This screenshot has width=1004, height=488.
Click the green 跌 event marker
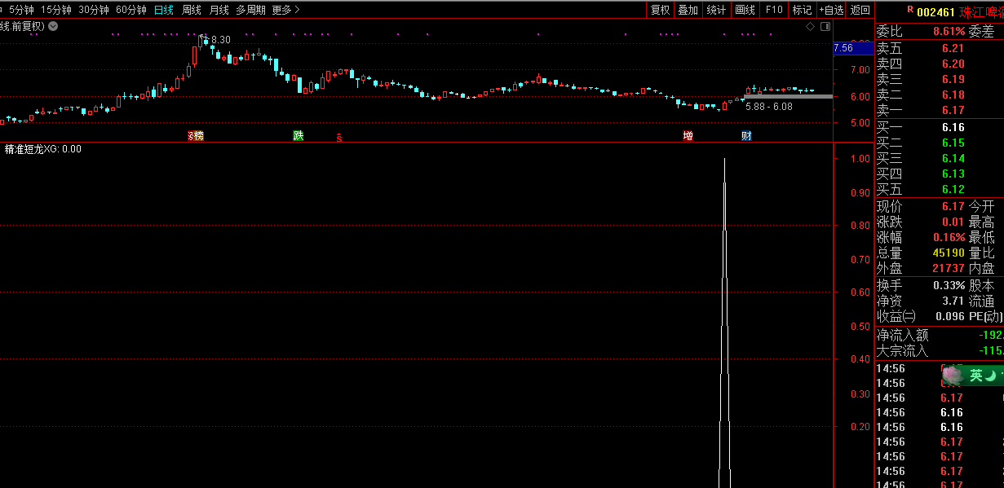point(299,136)
